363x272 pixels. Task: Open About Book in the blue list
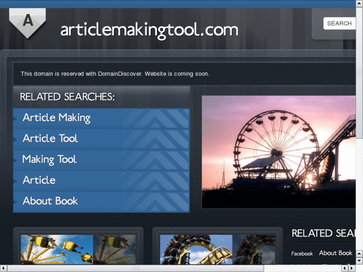pos(101,201)
